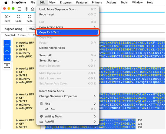Select the rectangular view mode icon
Viewport: 166px width, 134px height.
point(7,43)
